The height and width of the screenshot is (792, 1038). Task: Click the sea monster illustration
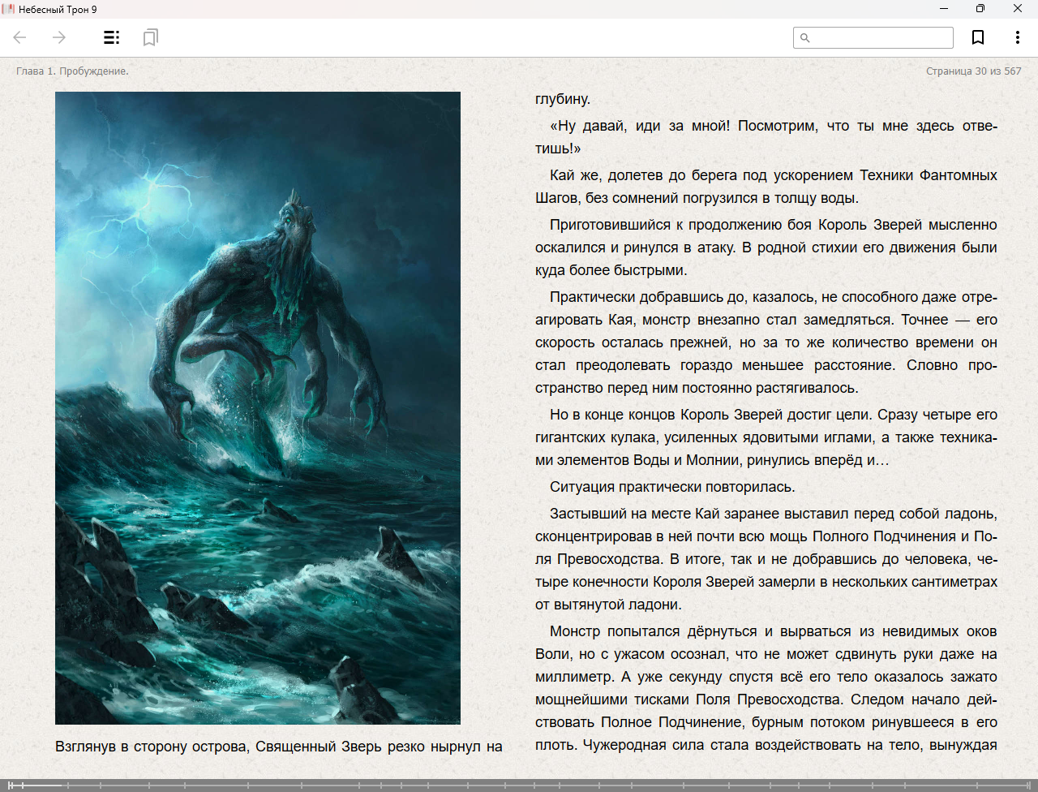(x=258, y=407)
